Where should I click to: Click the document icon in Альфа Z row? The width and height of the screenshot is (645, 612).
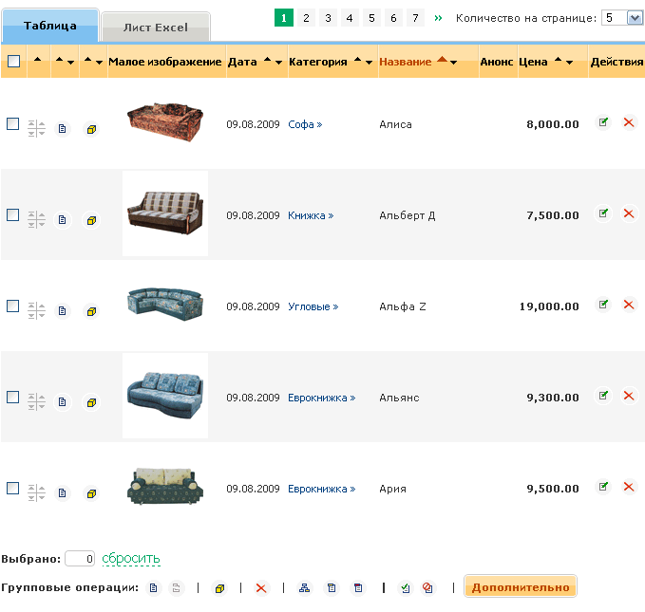coord(63,310)
